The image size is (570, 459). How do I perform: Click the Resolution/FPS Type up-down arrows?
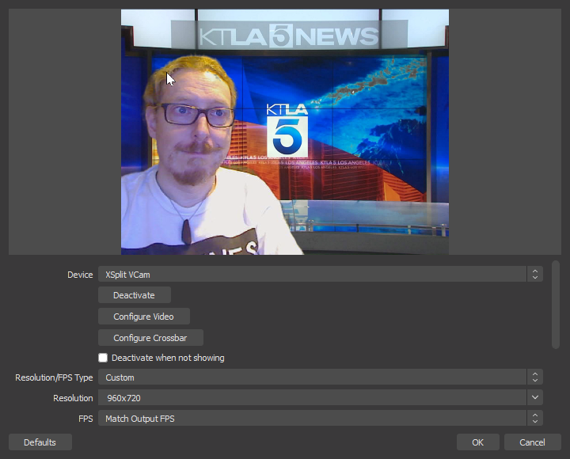[x=534, y=377]
